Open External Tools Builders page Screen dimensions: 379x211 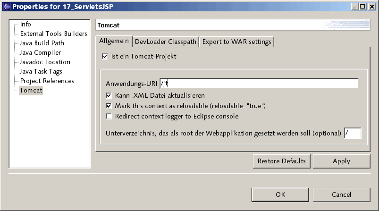(53, 34)
